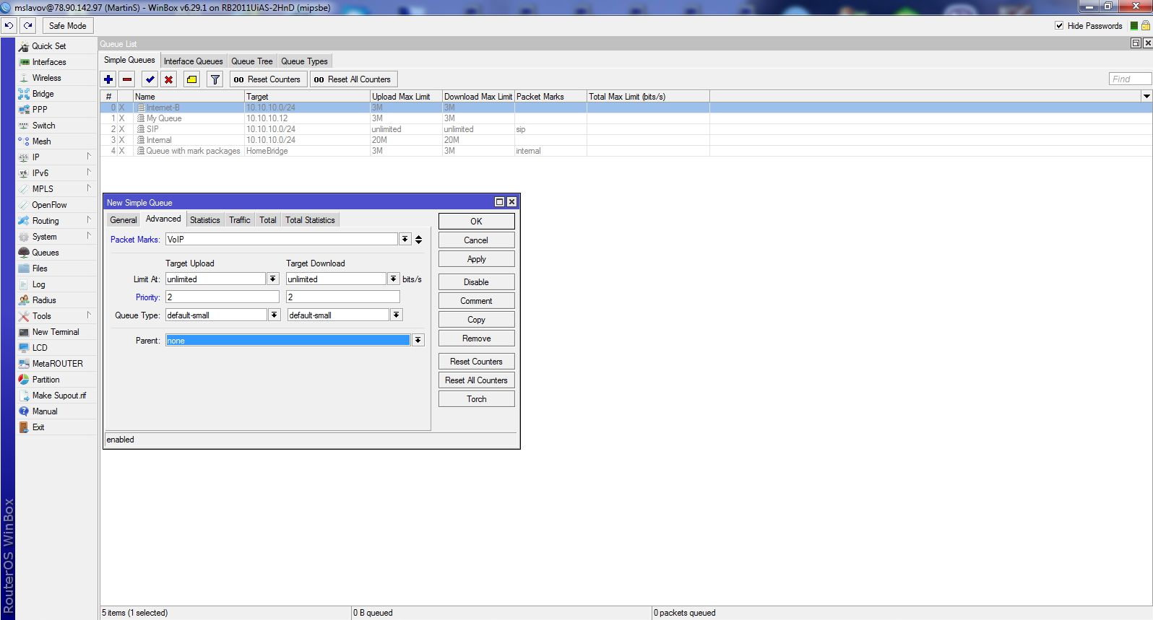Click the Undo arrow icon
The height and width of the screenshot is (620, 1153).
9,26
